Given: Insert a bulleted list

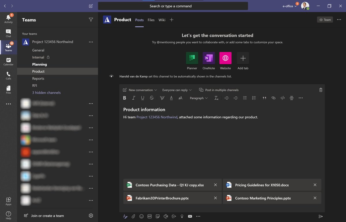Looking at the screenshot, I should 245,98.
